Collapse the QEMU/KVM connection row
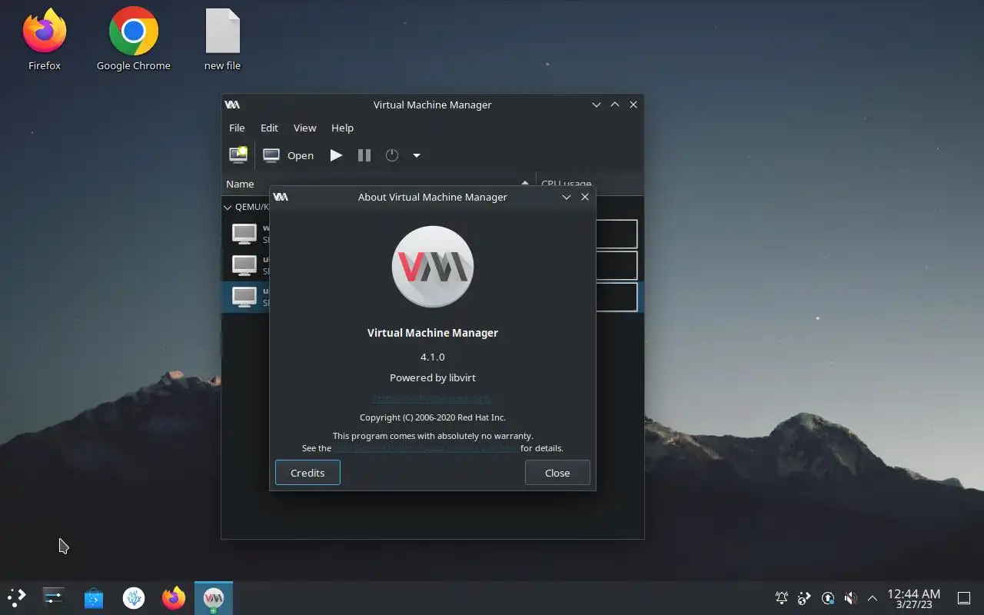Viewport: 984px width, 615px height. coord(228,207)
